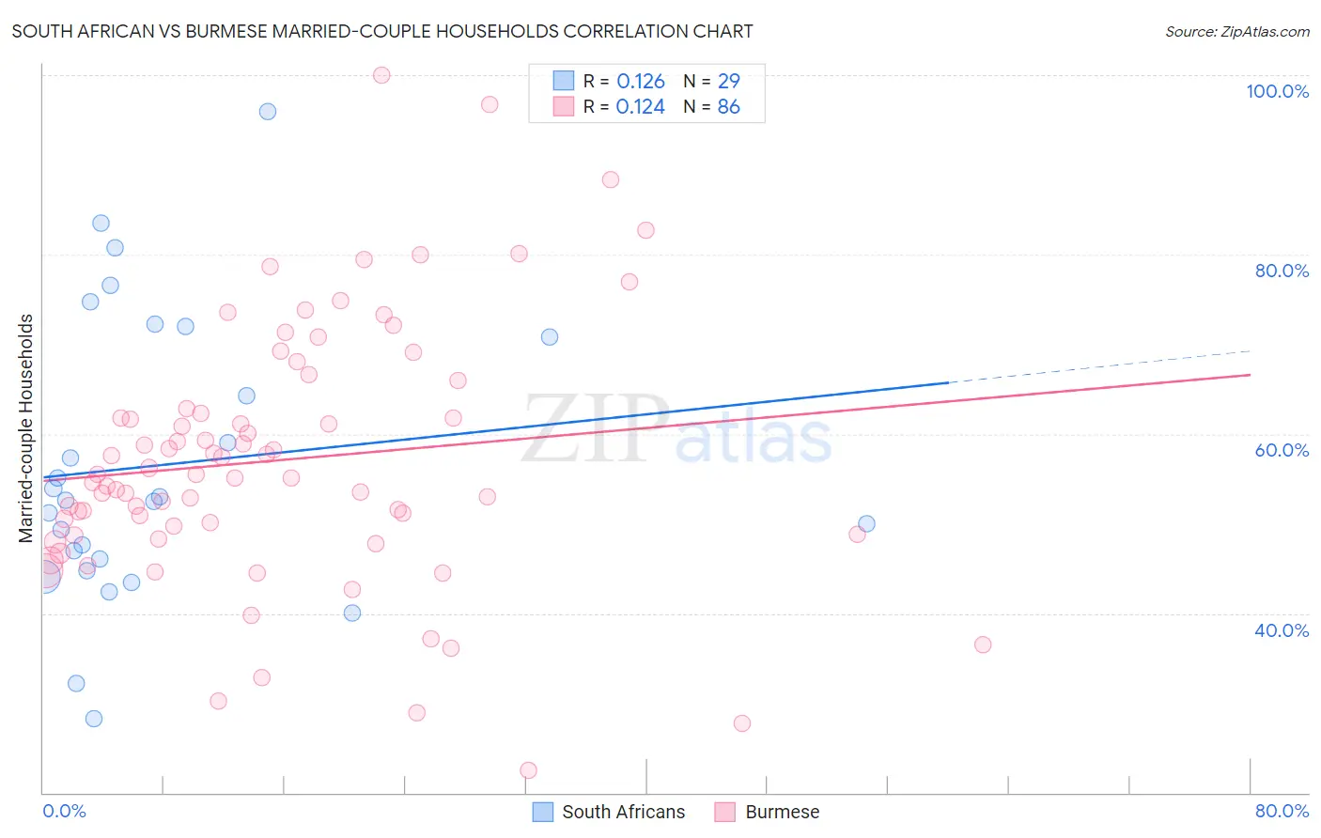This screenshot has height=838, width=1321.
Task: Select the South Africans legend label
Action: (624, 812)
